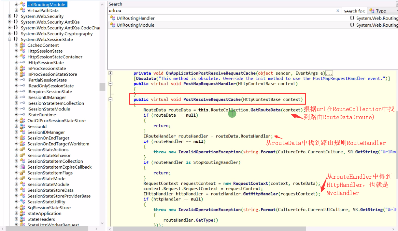
Task: Follow the GetHttpHandler method link in code
Action: coord(260,194)
